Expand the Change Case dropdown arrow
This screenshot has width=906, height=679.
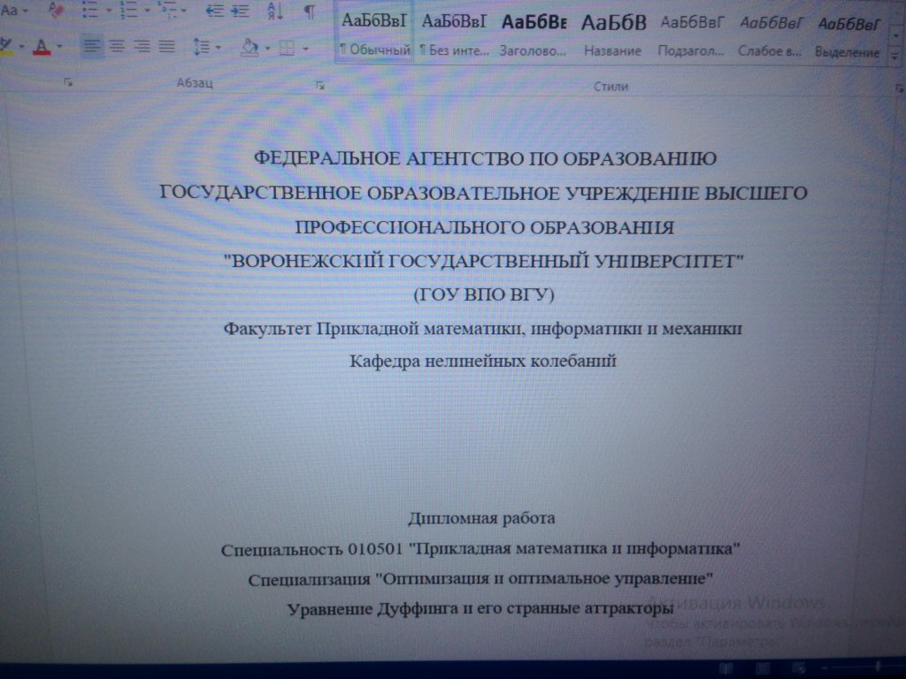[x=25, y=11]
